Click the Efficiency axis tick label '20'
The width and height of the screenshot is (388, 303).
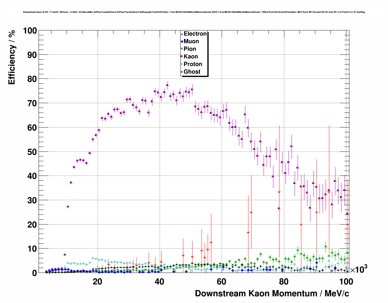click(32, 225)
